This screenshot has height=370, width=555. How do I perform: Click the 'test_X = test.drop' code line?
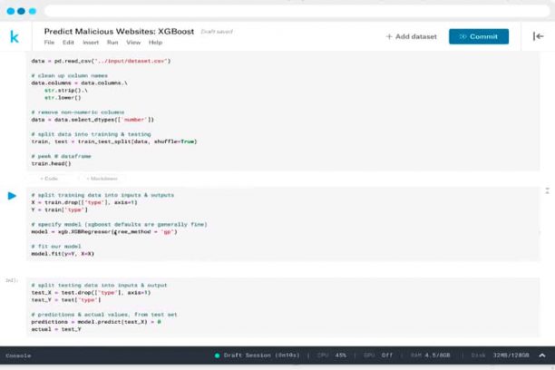click(91, 293)
